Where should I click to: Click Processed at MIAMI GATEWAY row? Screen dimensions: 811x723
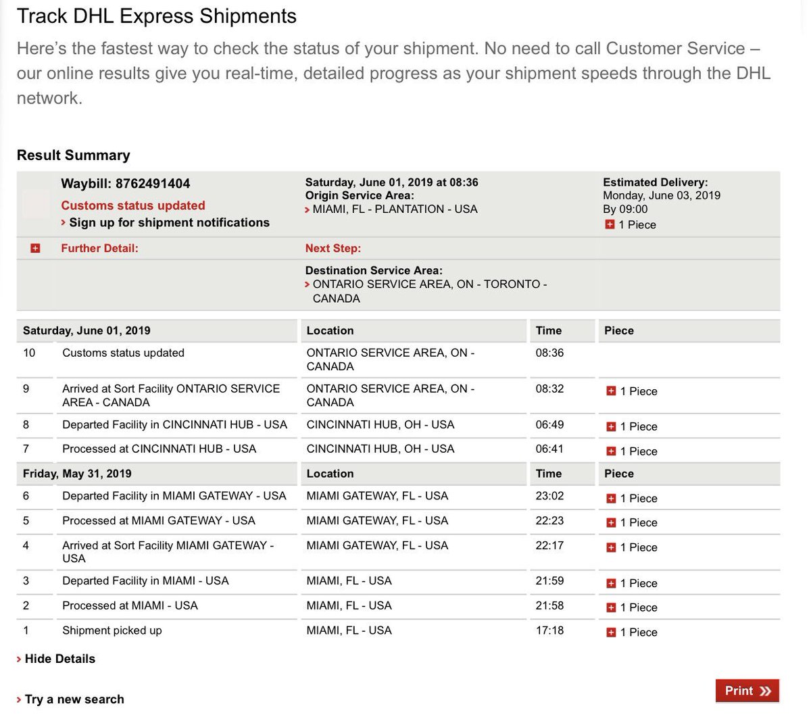159,521
